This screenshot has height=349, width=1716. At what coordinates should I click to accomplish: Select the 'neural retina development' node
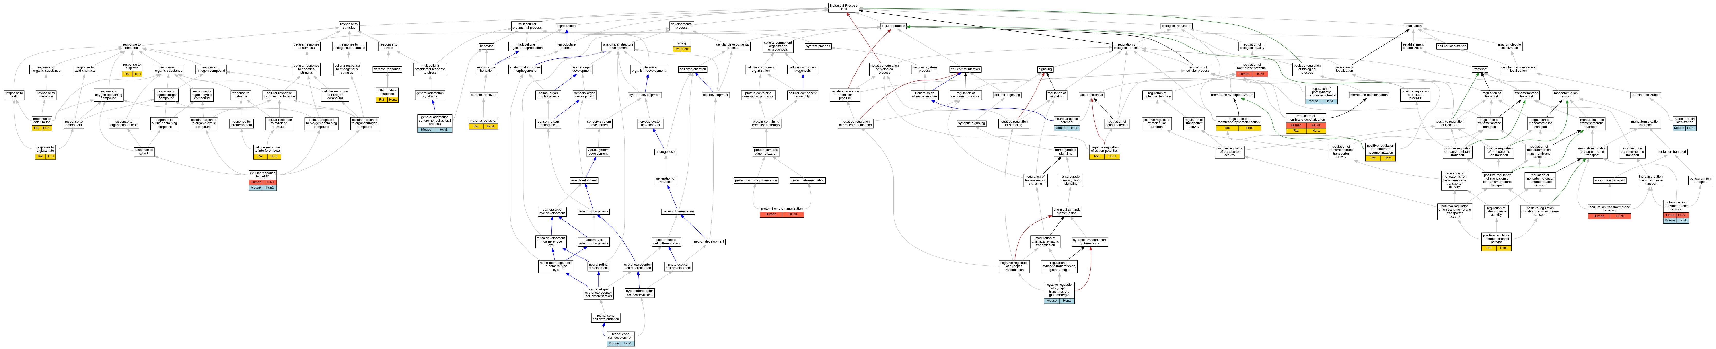click(x=598, y=266)
